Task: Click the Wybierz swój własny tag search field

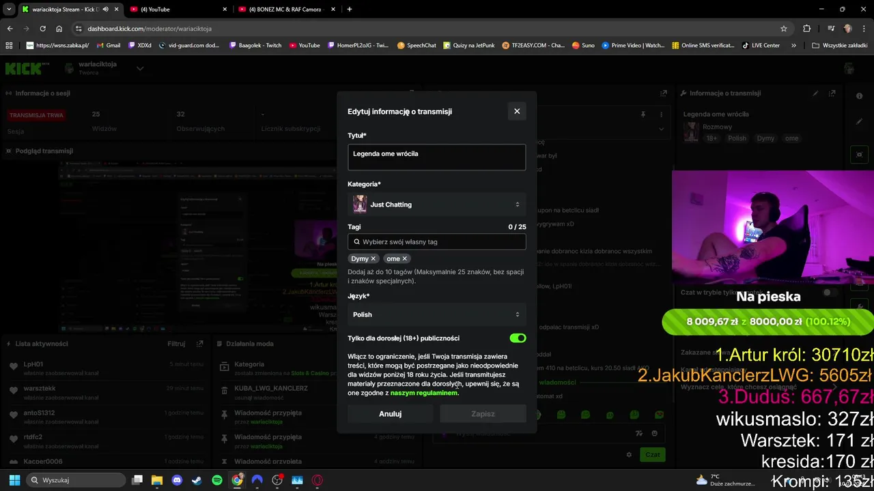Action: point(436,241)
